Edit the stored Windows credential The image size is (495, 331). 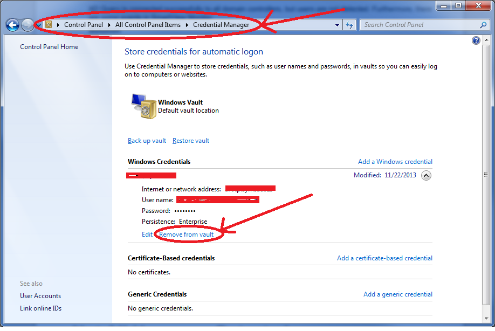coord(147,235)
